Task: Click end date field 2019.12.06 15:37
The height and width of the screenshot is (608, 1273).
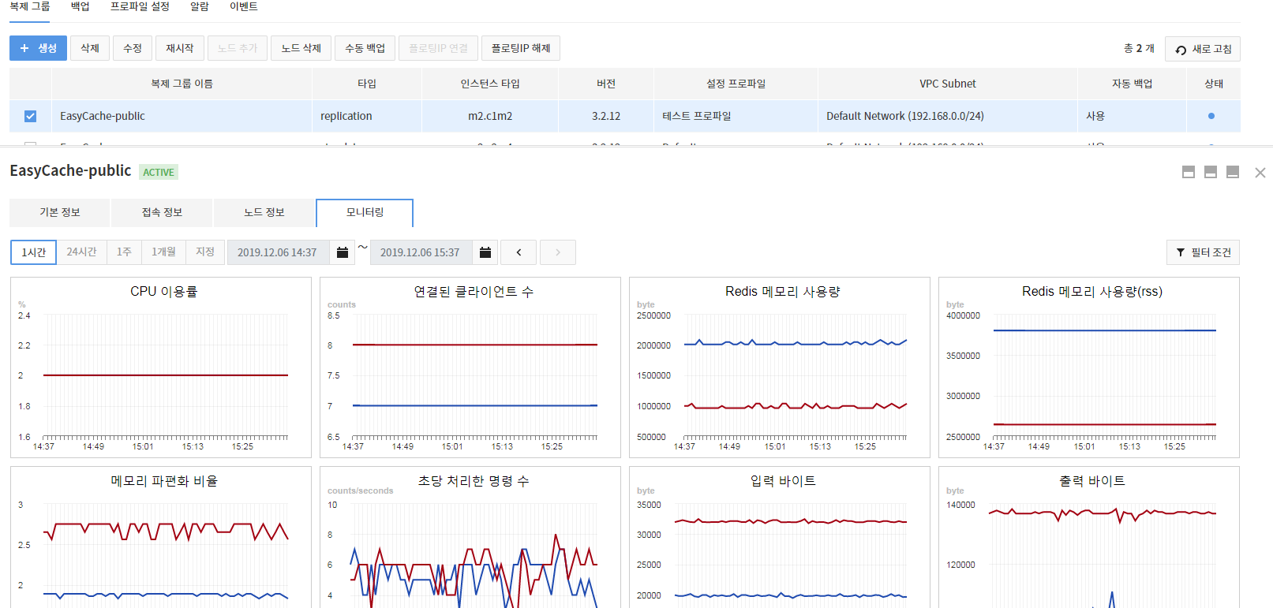Action: click(x=421, y=252)
